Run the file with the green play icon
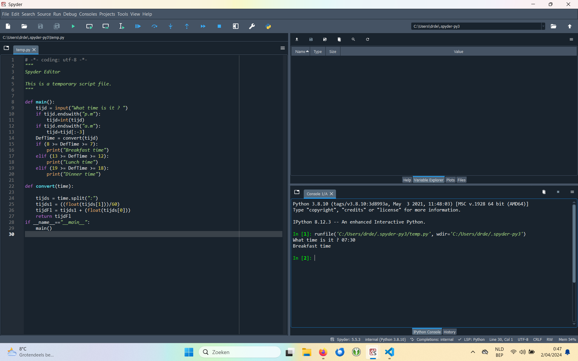Image resolution: width=578 pixels, height=361 pixels. pos(73,26)
